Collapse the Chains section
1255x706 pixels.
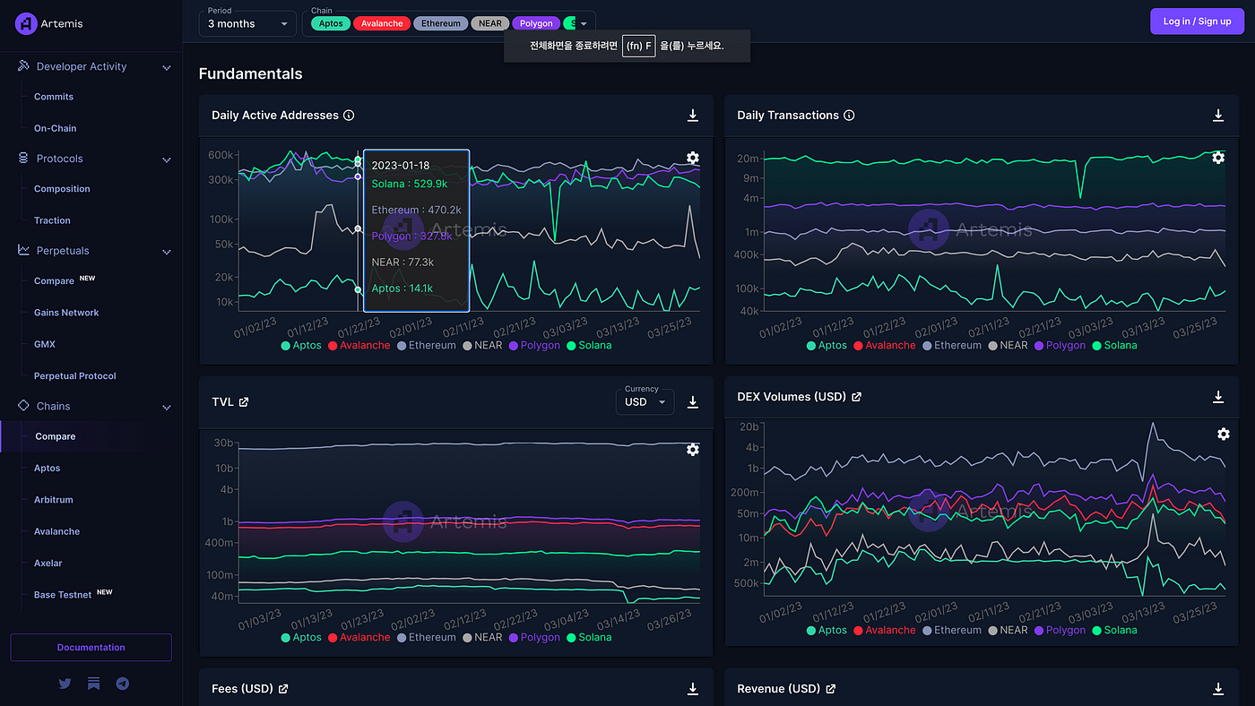click(166, 407)
